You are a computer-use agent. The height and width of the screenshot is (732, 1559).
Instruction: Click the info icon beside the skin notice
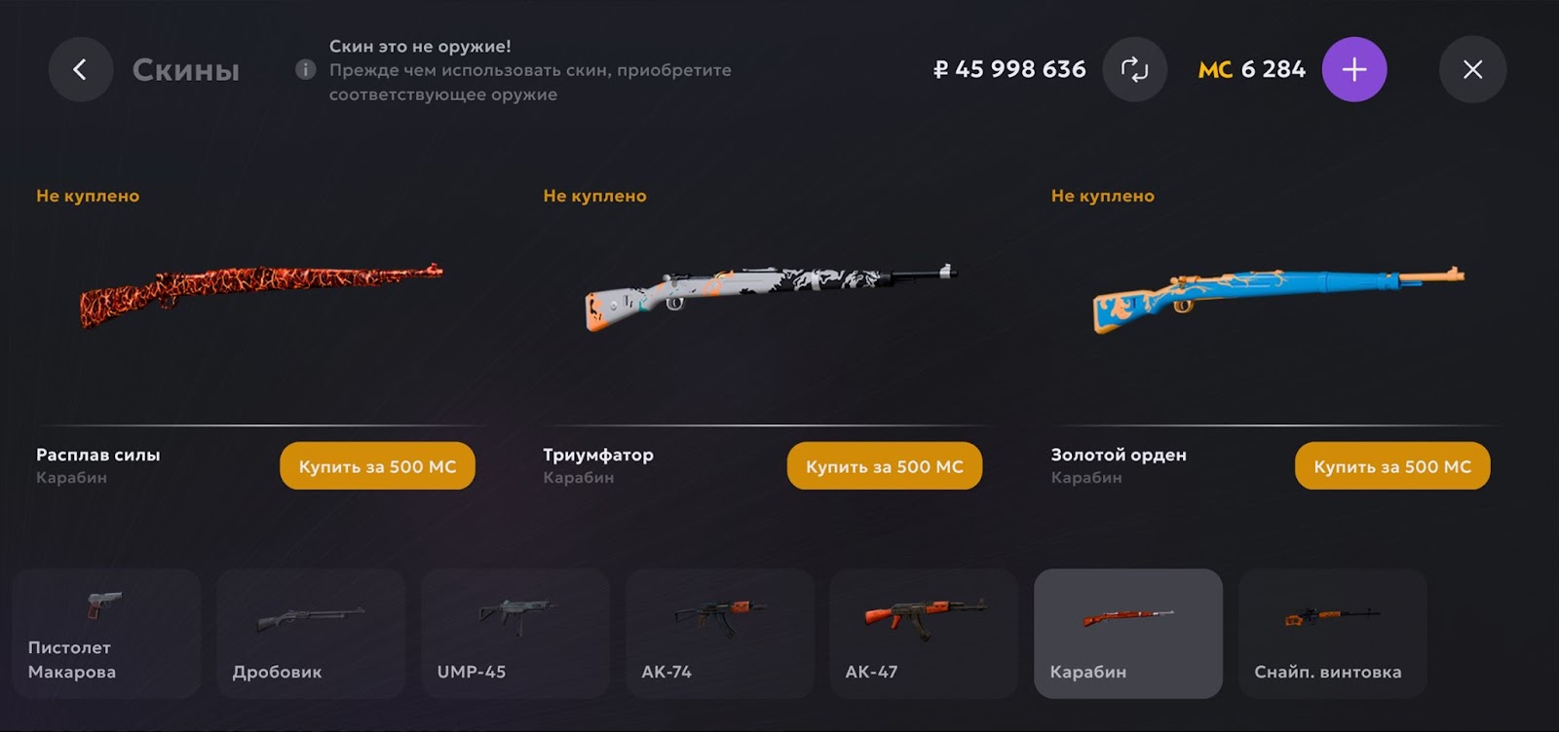pyautogui.click(x=305, y=70)
